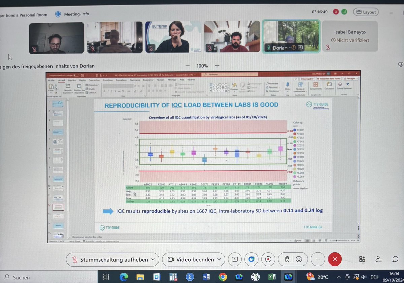
Task: Open Chrome from the taskbar
Action: (x=223, y=277)
